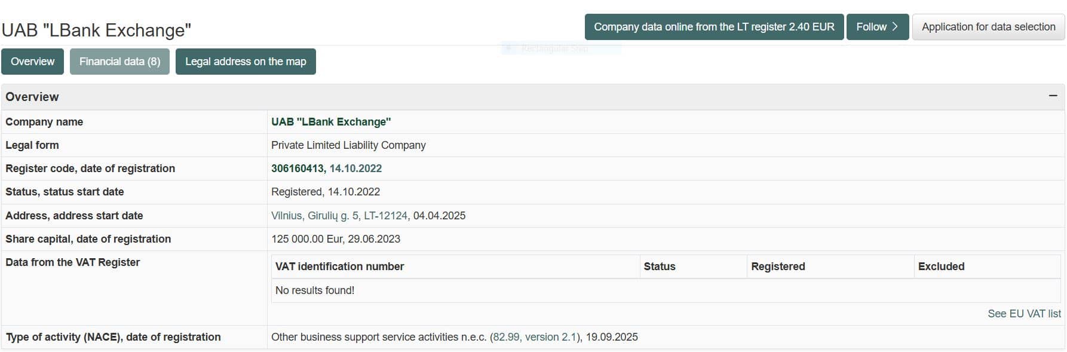1067x352 pixels.
Task: Click the registration date 14.10.2022 link
Action: 355,169
